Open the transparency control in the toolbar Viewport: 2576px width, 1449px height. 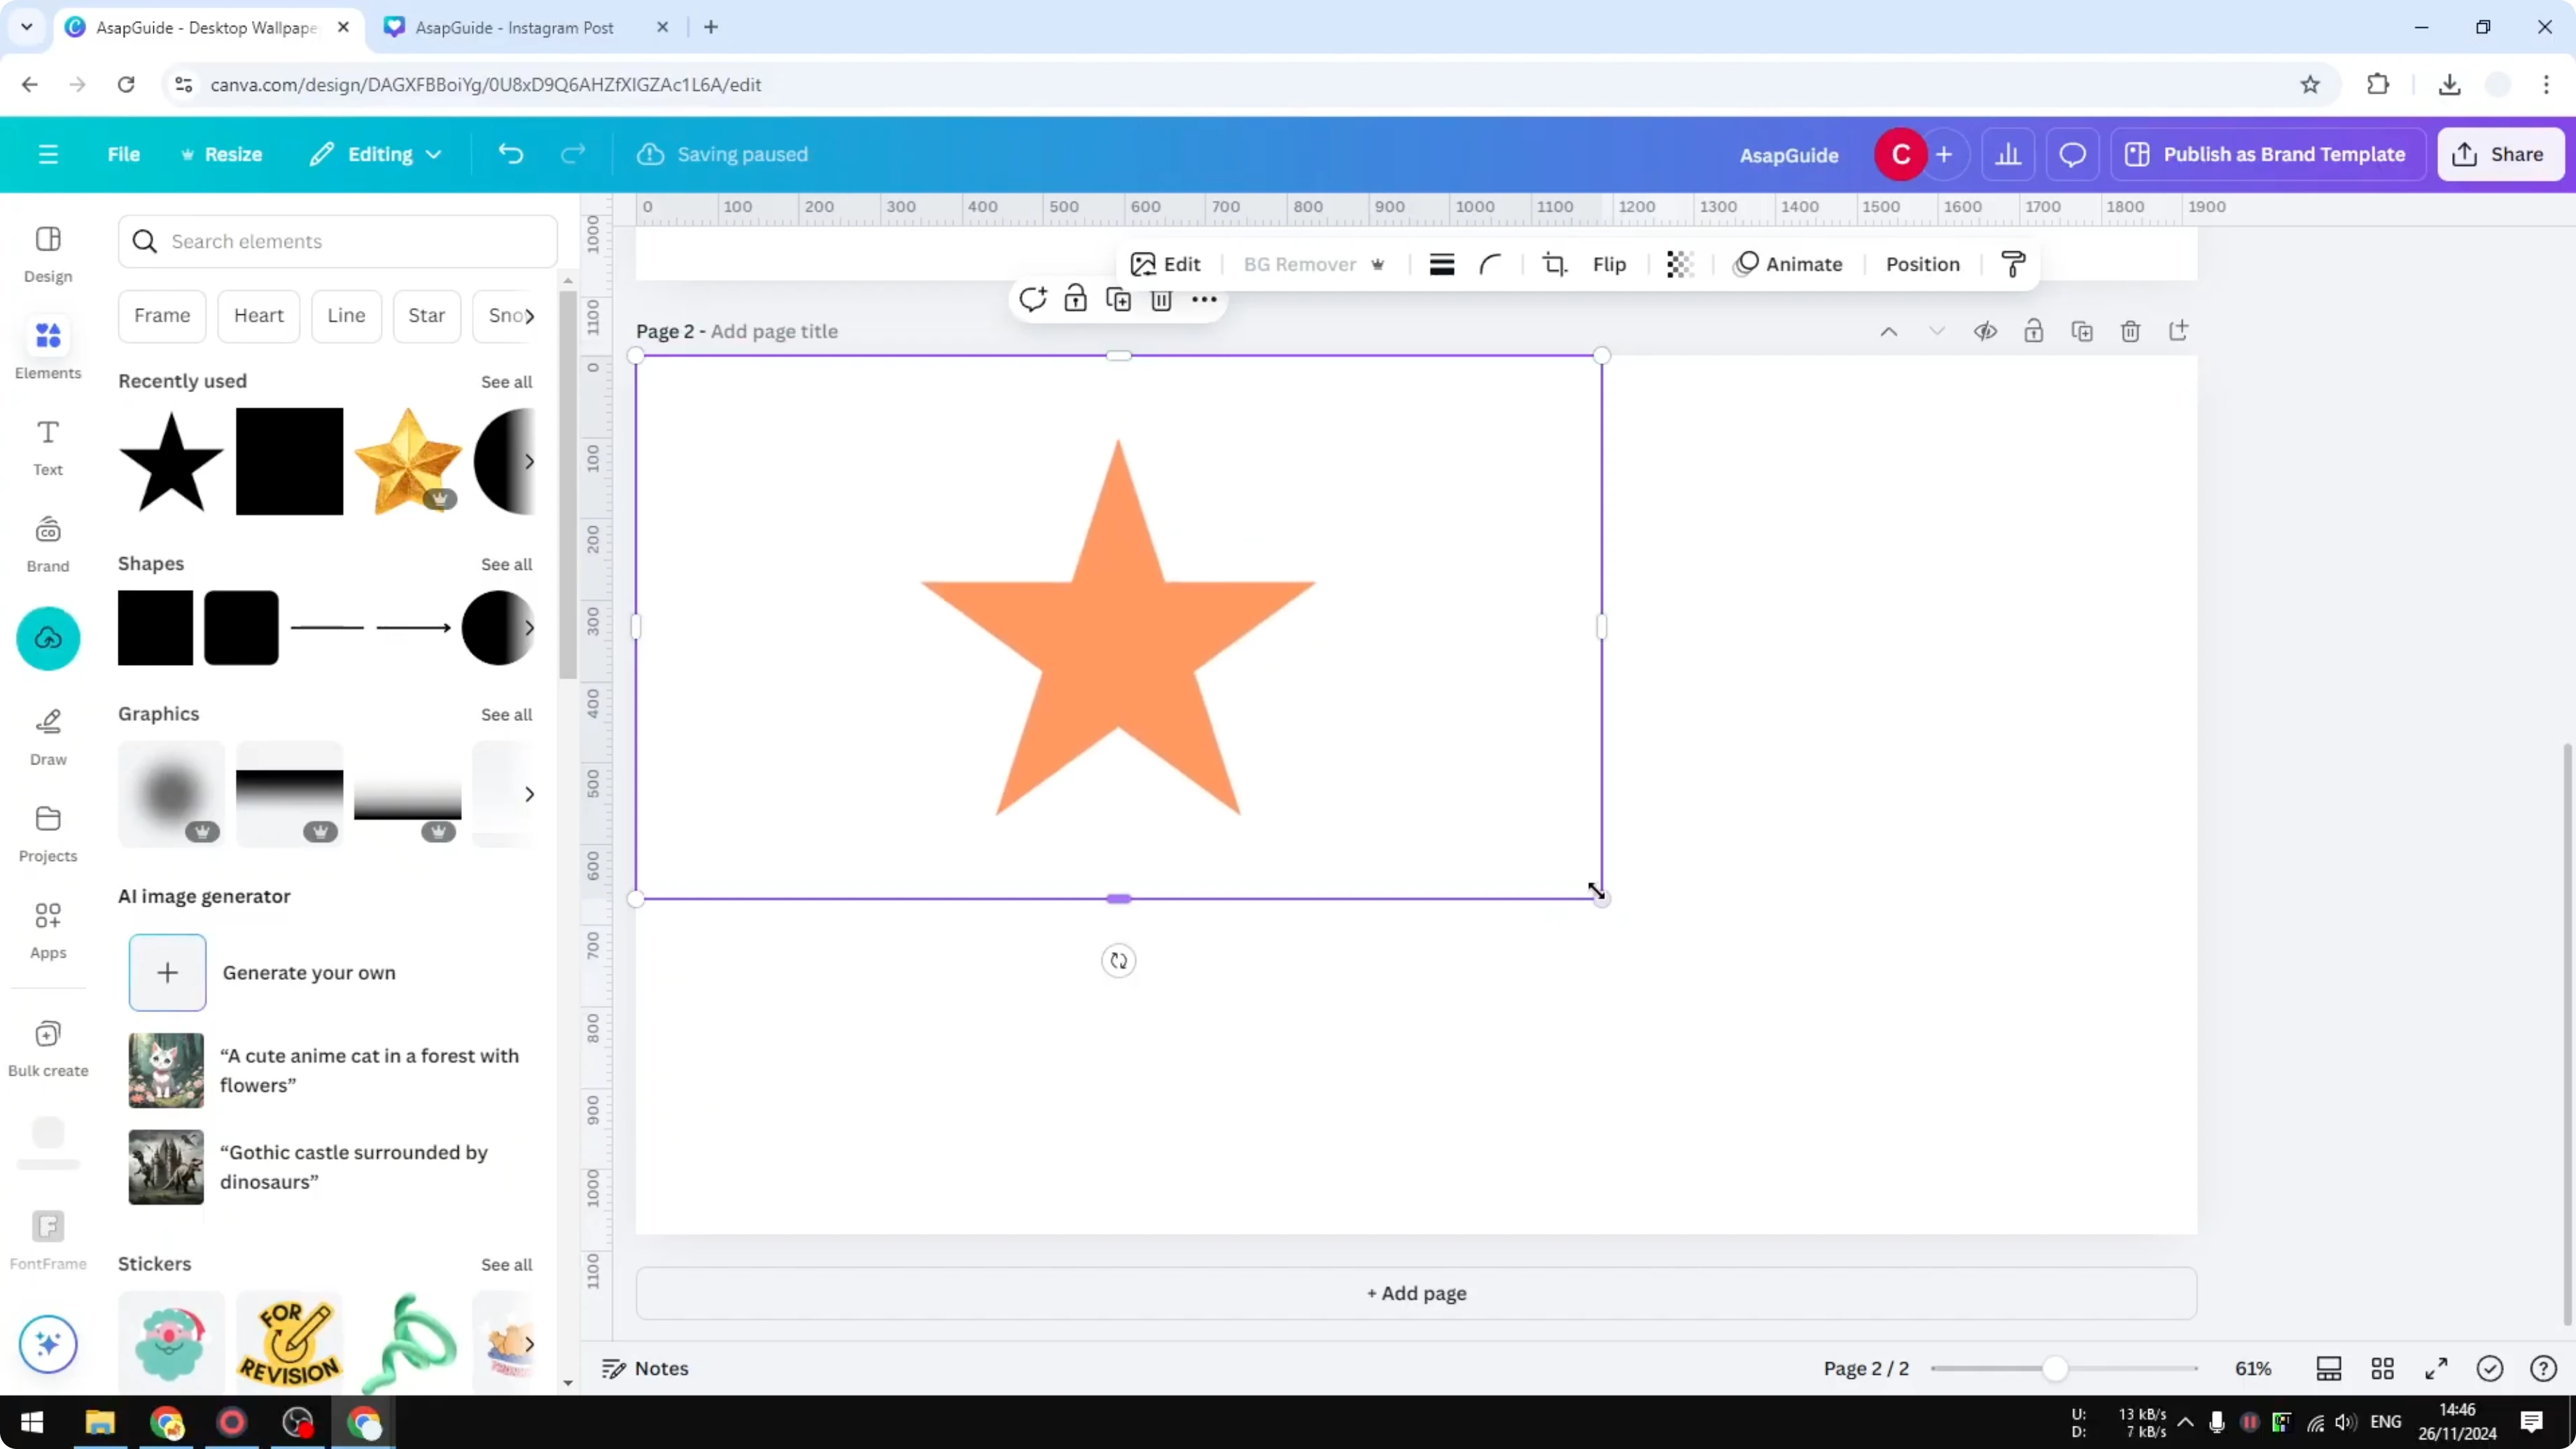(1679, 264)
